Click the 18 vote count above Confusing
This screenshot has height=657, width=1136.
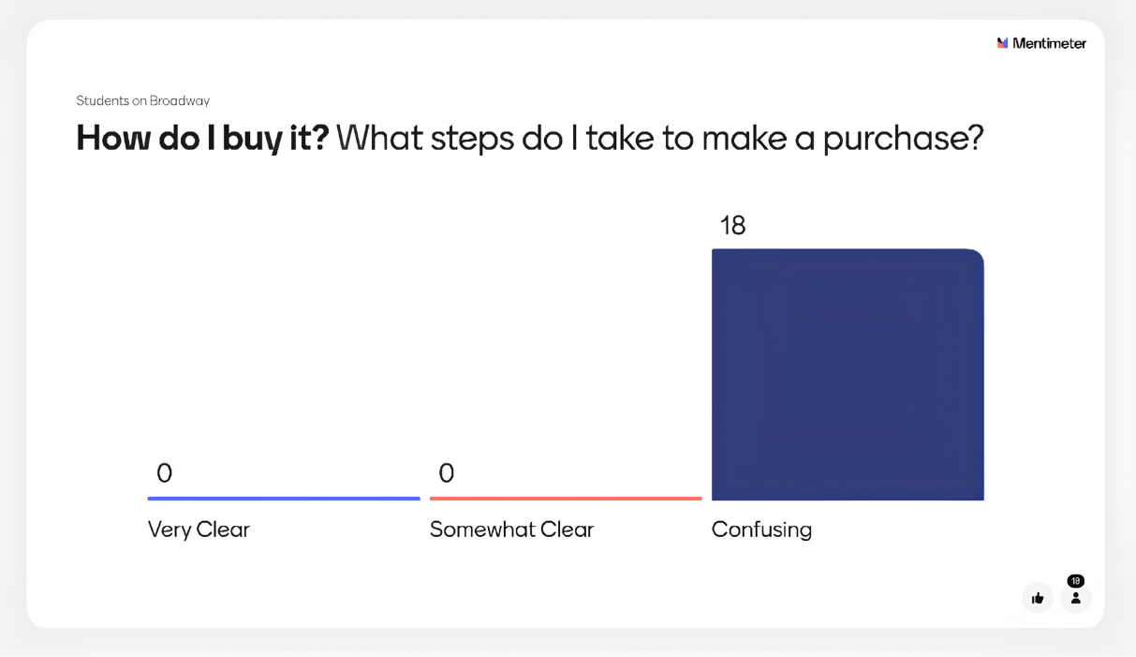click(732, 226)
